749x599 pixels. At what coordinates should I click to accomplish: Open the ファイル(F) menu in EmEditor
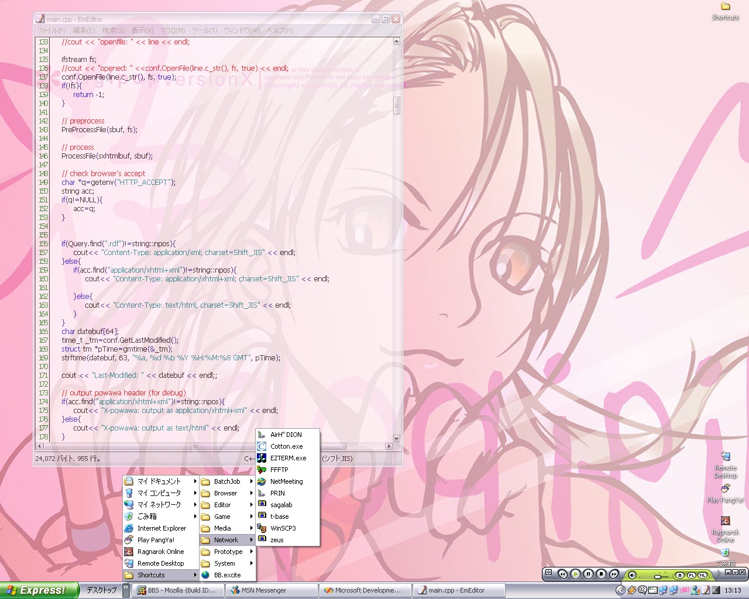51,30
